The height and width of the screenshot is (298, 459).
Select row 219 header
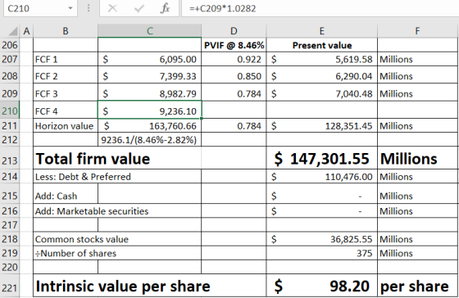click(10, 253)
